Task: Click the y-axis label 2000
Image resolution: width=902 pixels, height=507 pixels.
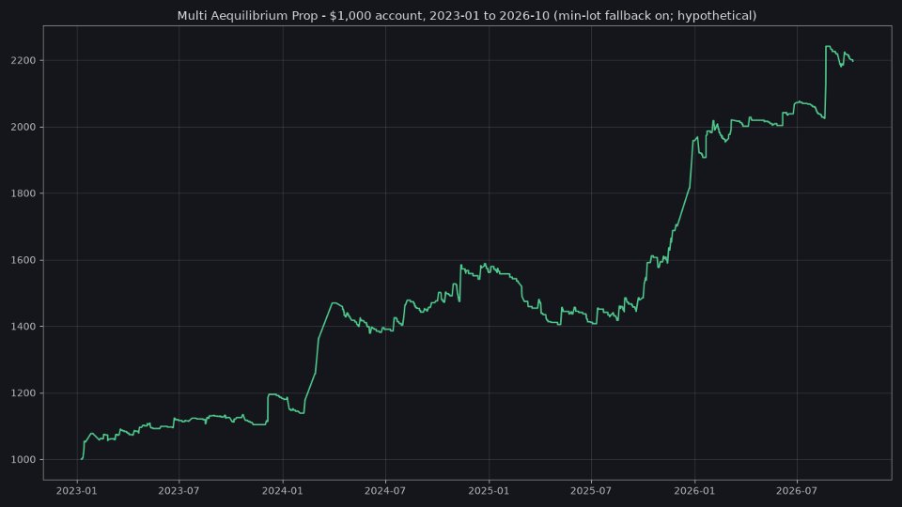Action: point(23,127)
